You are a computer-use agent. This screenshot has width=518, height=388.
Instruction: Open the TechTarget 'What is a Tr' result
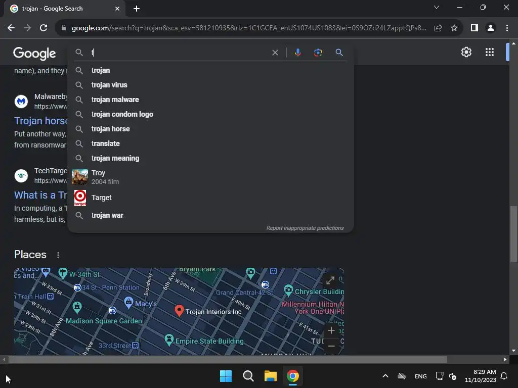point(40,195)
